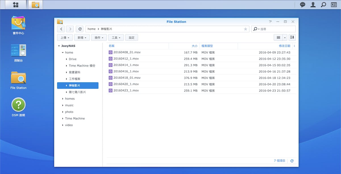This screenshot has width=341, height=174.
Task: Open the 新增 dropdown menu
Action: coord(82,37)
